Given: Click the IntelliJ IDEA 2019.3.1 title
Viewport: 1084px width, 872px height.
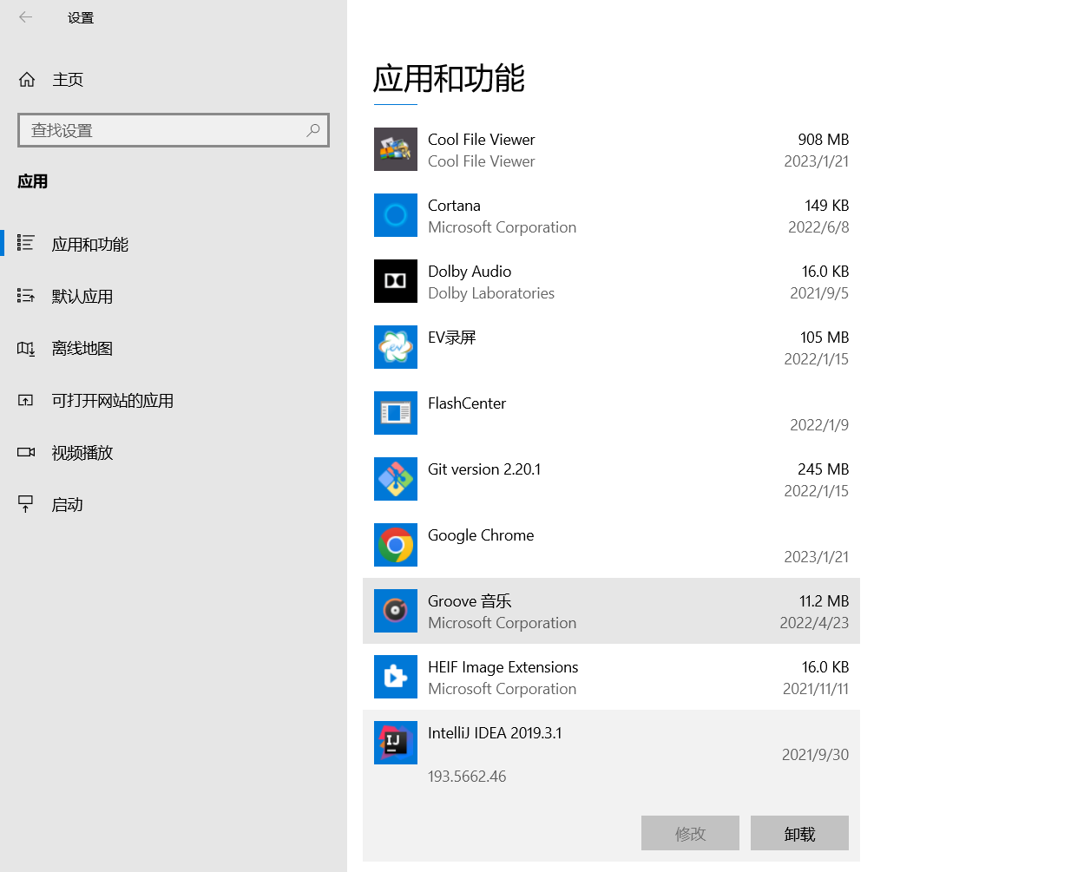Looking at the screenshot, I should [x=495, y=733].
